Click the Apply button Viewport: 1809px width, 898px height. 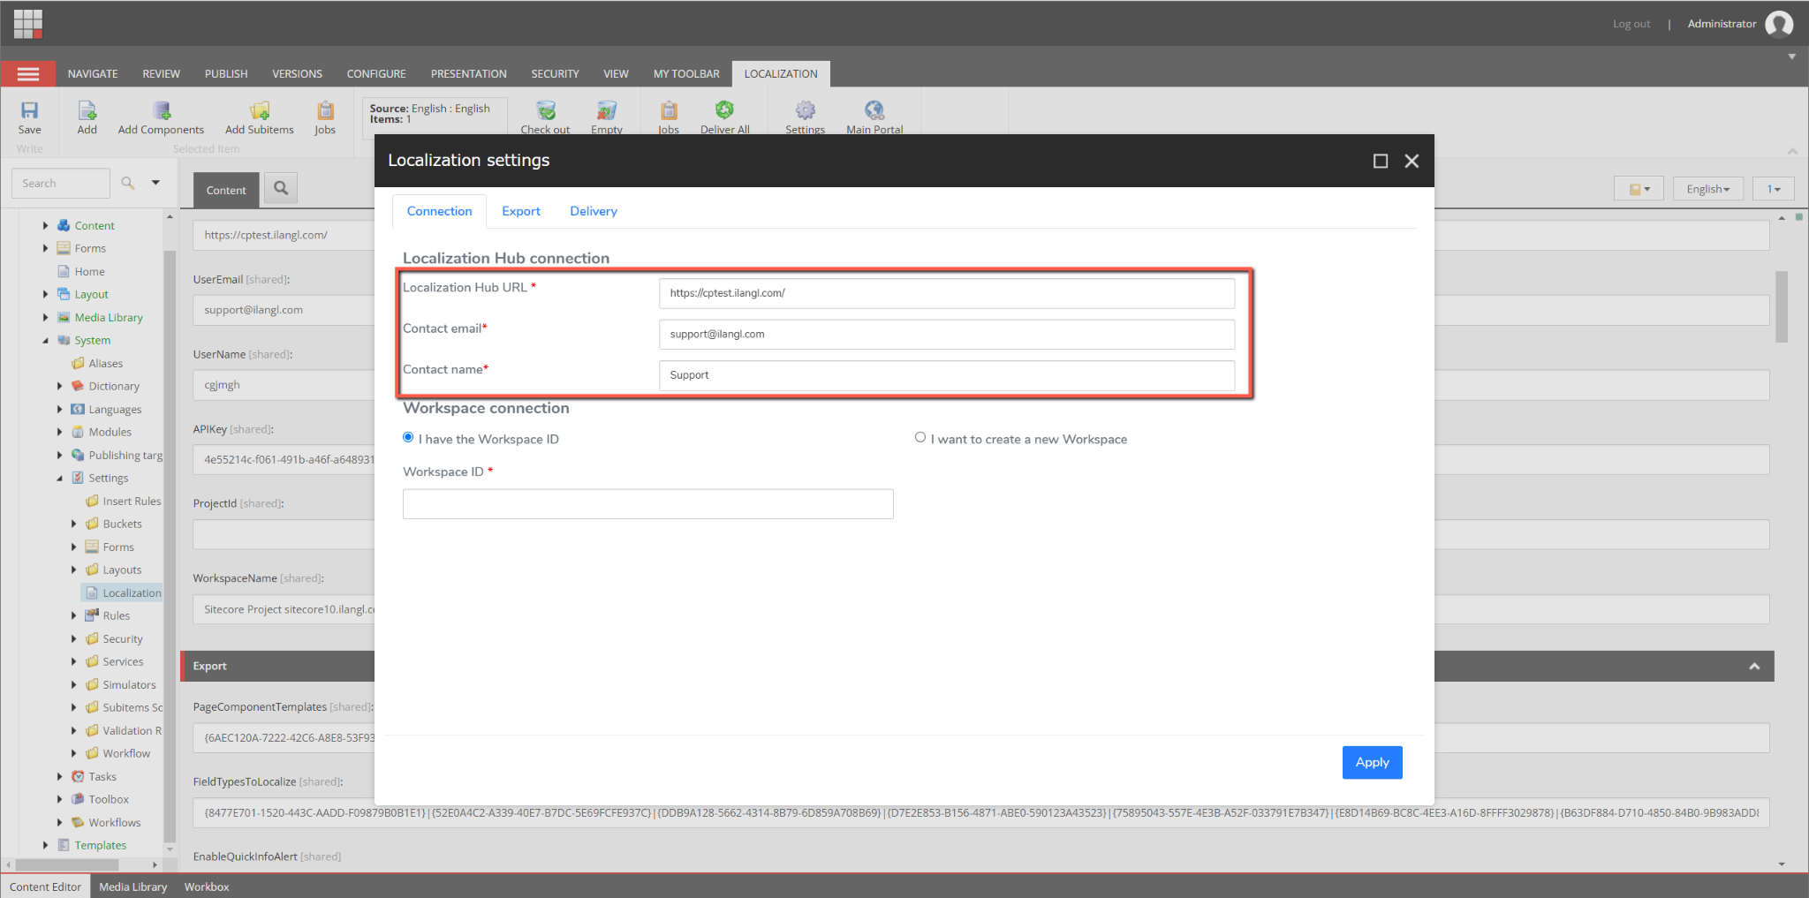click(x=1372, y=763)
